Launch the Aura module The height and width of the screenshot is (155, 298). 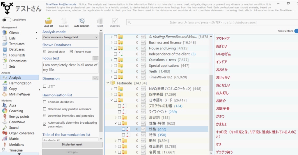(13, 105)
